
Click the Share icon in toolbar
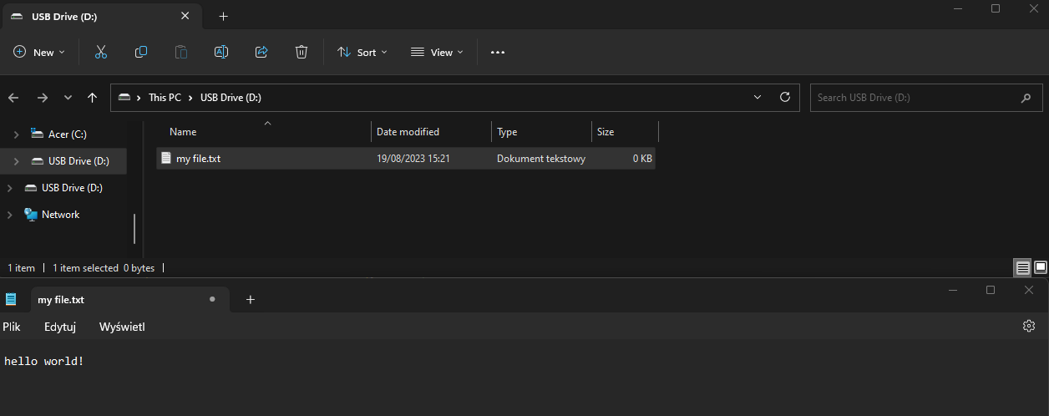click(x=261, y=52)
